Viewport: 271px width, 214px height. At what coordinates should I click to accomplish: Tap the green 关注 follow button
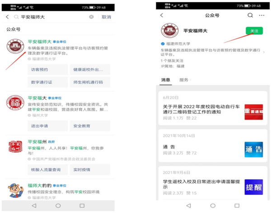[254, 31]
